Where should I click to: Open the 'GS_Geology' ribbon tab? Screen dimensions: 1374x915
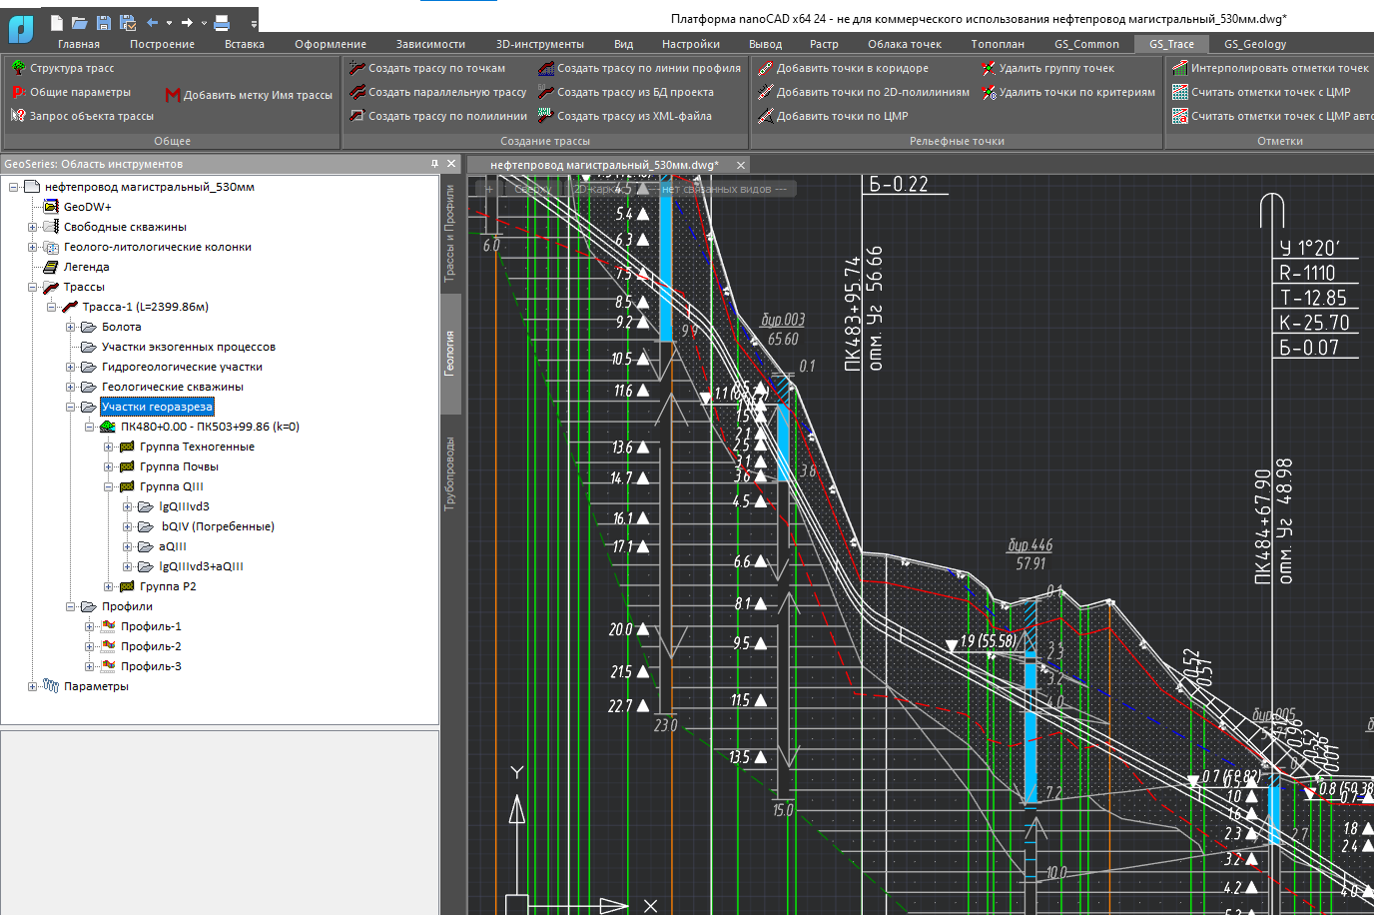pos(1254,44)
